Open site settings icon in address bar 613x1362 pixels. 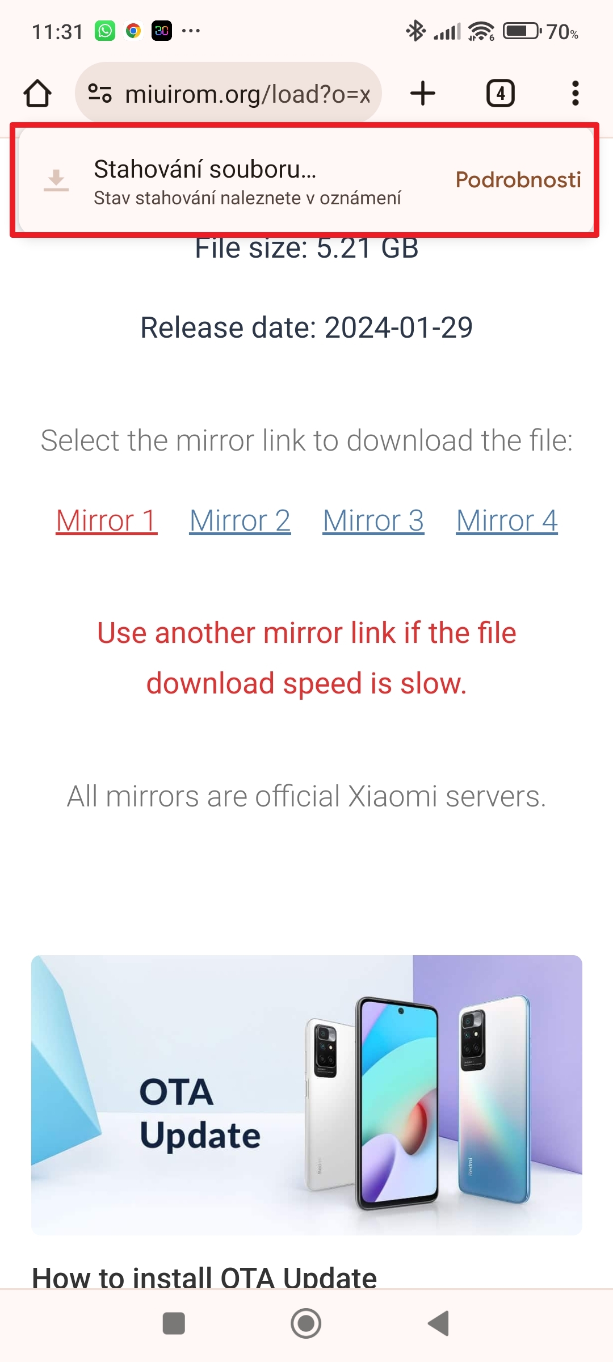(x=100, y=94)
